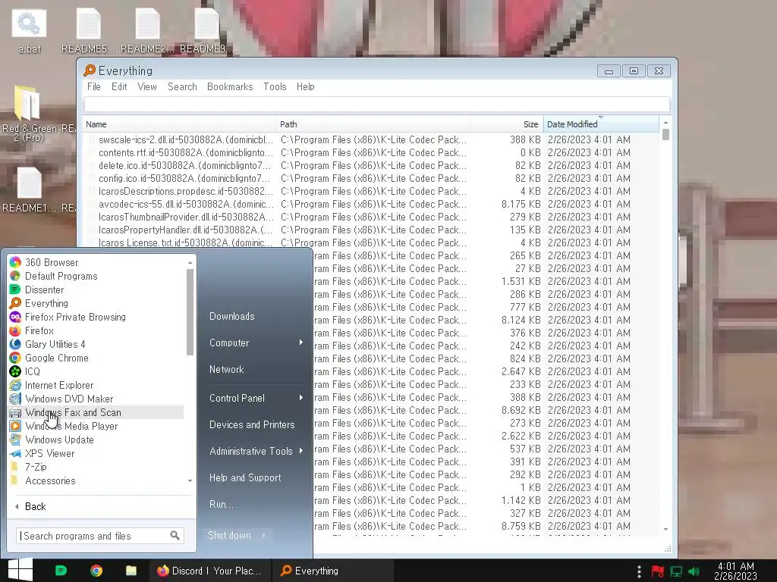Switch to Everything taskbar button
The width and height of the screenshot is (777, 582).
[x=333, y=571]
